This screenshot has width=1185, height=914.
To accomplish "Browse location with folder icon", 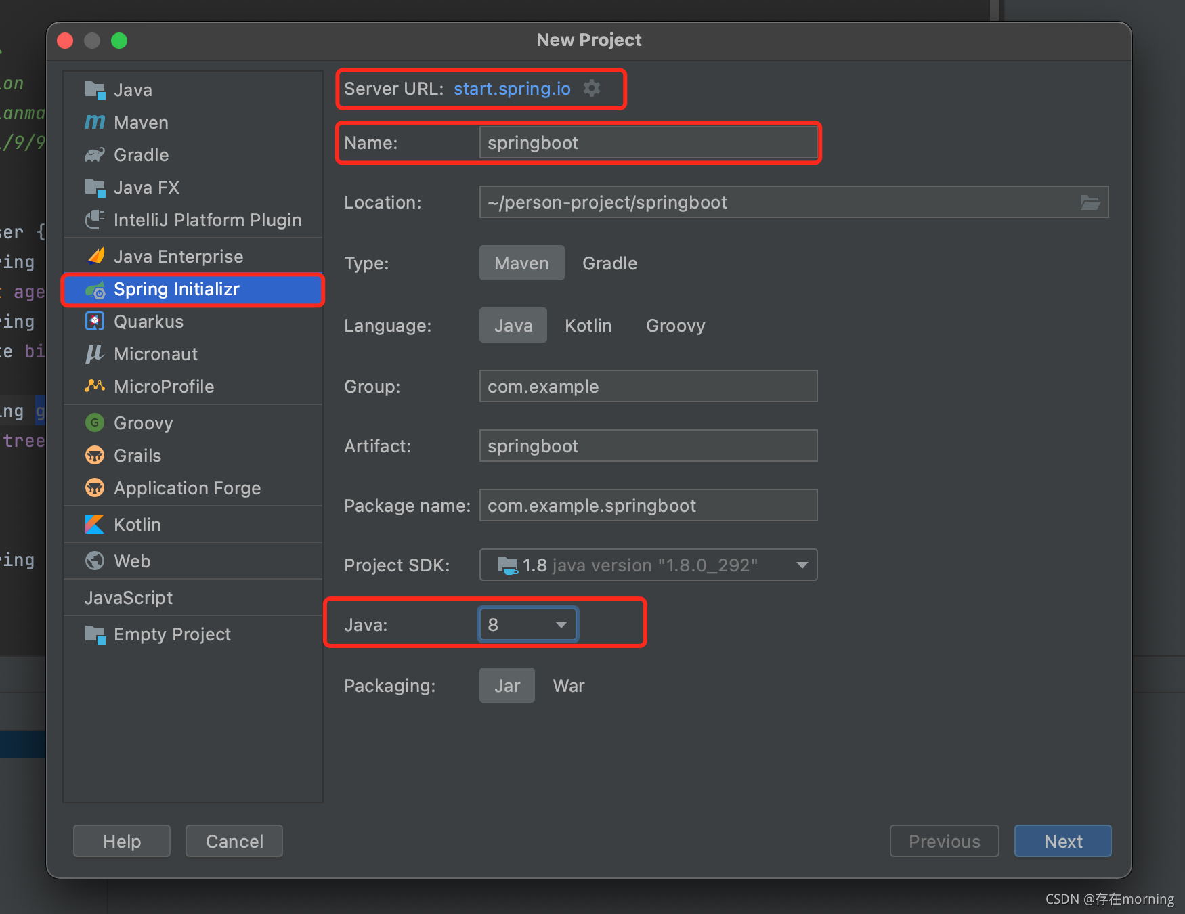I will pos(1090,202).
